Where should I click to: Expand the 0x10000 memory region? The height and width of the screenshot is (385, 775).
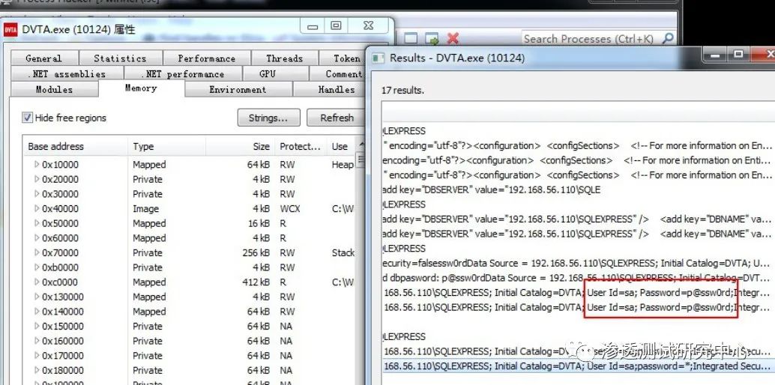click(x=37, y=165)
